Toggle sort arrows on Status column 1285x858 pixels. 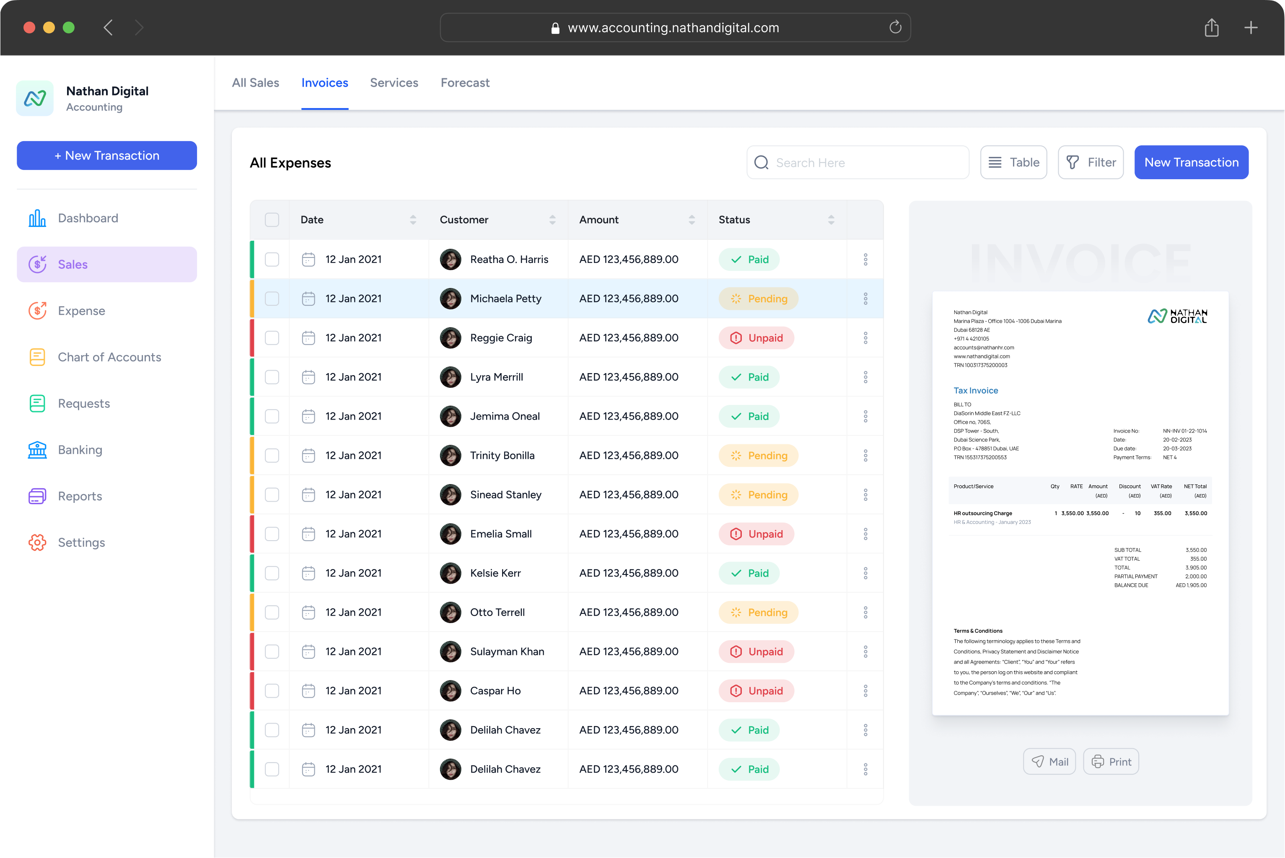[x=831, y=220]
